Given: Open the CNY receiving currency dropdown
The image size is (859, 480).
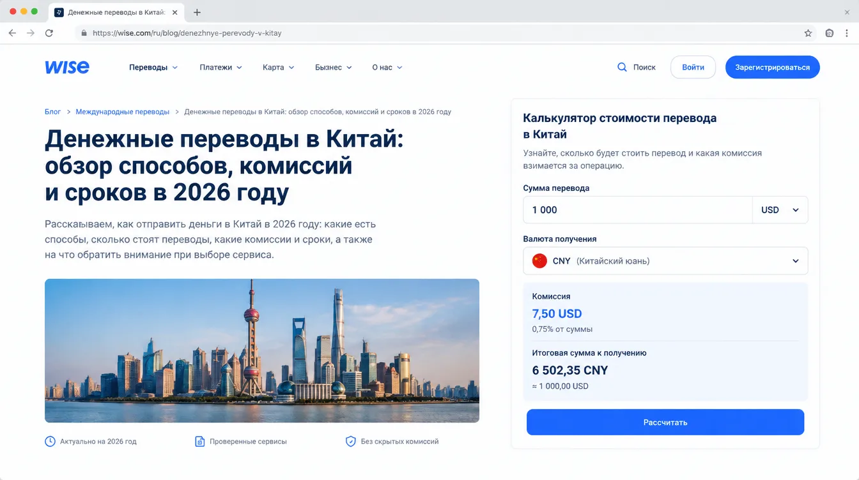Looking at the screenshot, I should pyautogui.click(x=665, y=261).
